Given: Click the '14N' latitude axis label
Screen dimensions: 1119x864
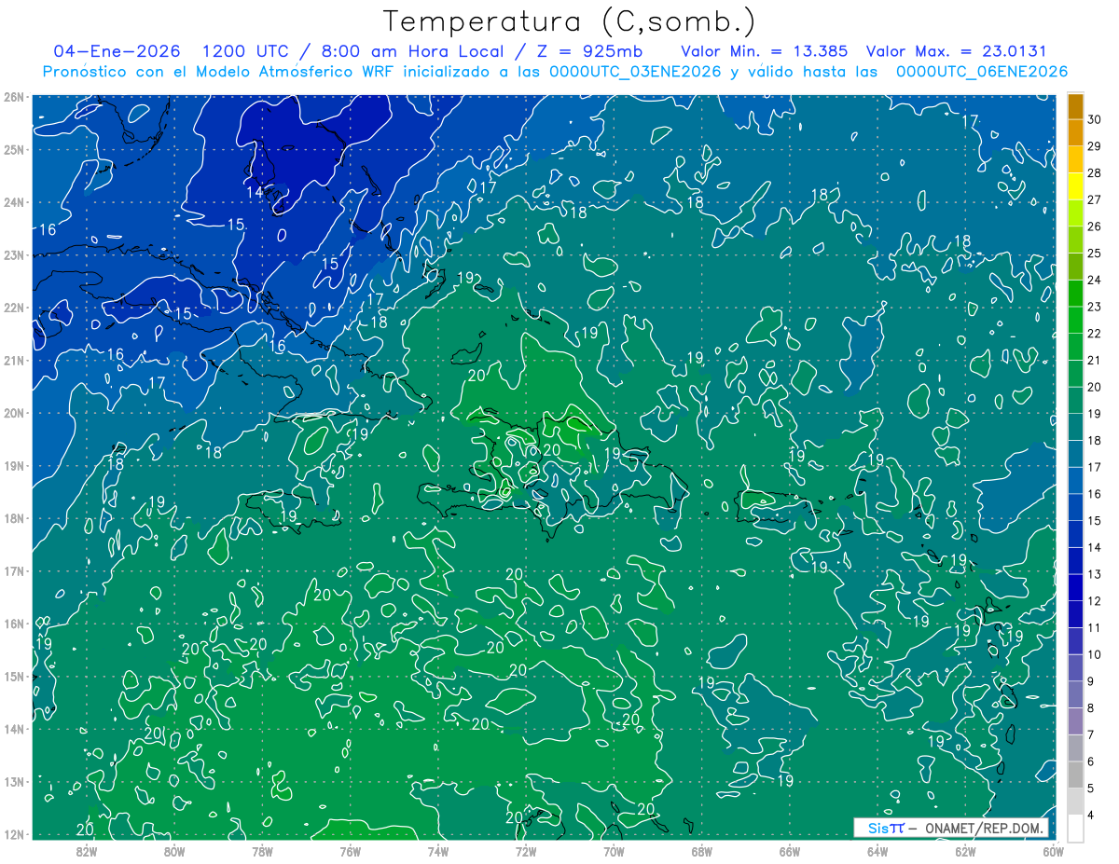Looking at the screenshot, I should tap(13, 729).
